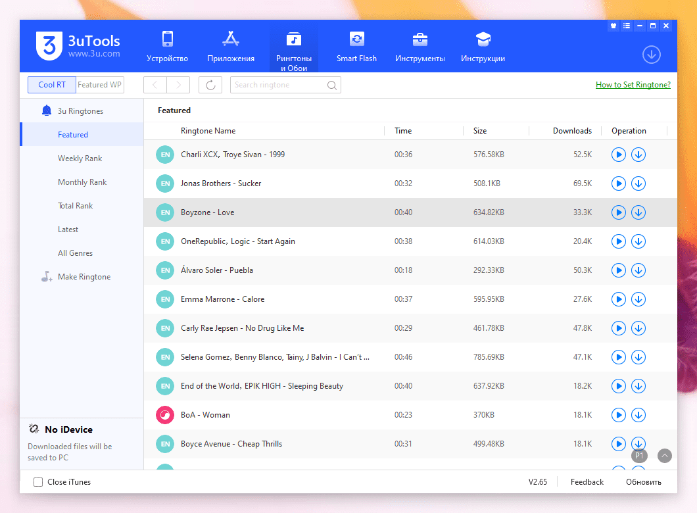The height and width of the screenshot is (513, 697).
Task: Click the Обновить update button
Action: pos(643,482)
